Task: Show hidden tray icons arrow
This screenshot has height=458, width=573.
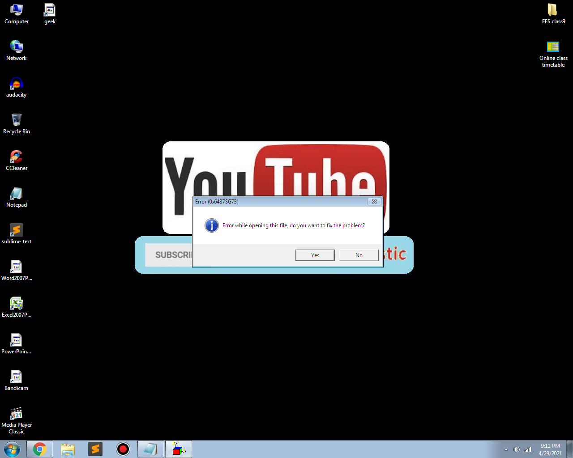Action: [506, 450]
